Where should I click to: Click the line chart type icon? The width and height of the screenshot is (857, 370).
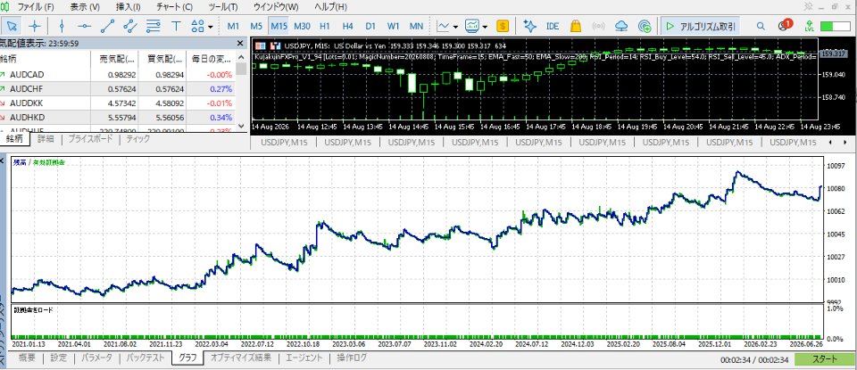tap(444, 26)
